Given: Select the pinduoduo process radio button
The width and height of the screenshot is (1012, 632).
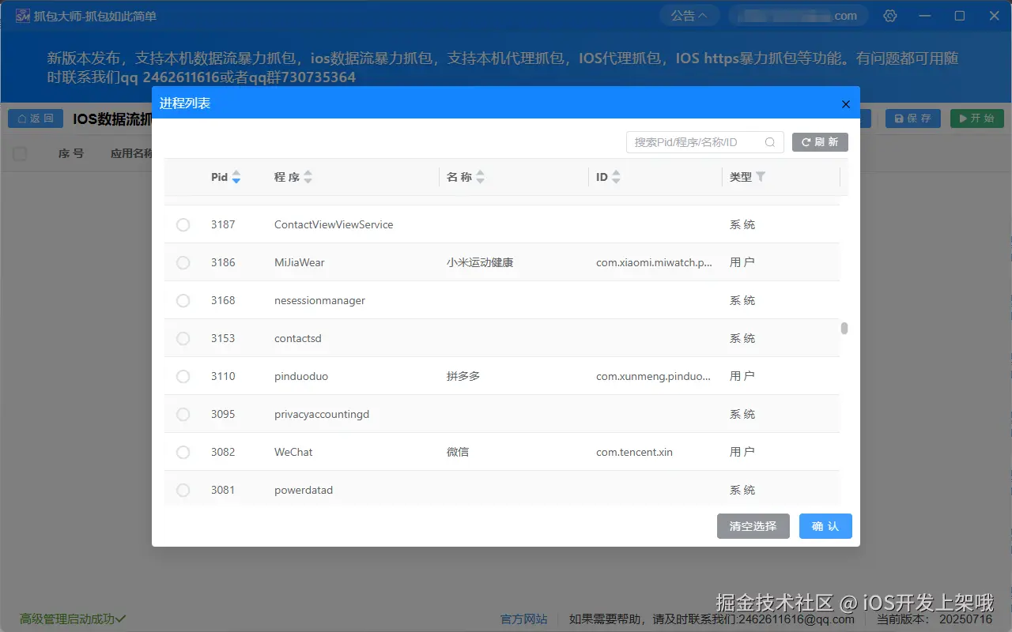Looking at the screenshot, I should tap(183, 376).
